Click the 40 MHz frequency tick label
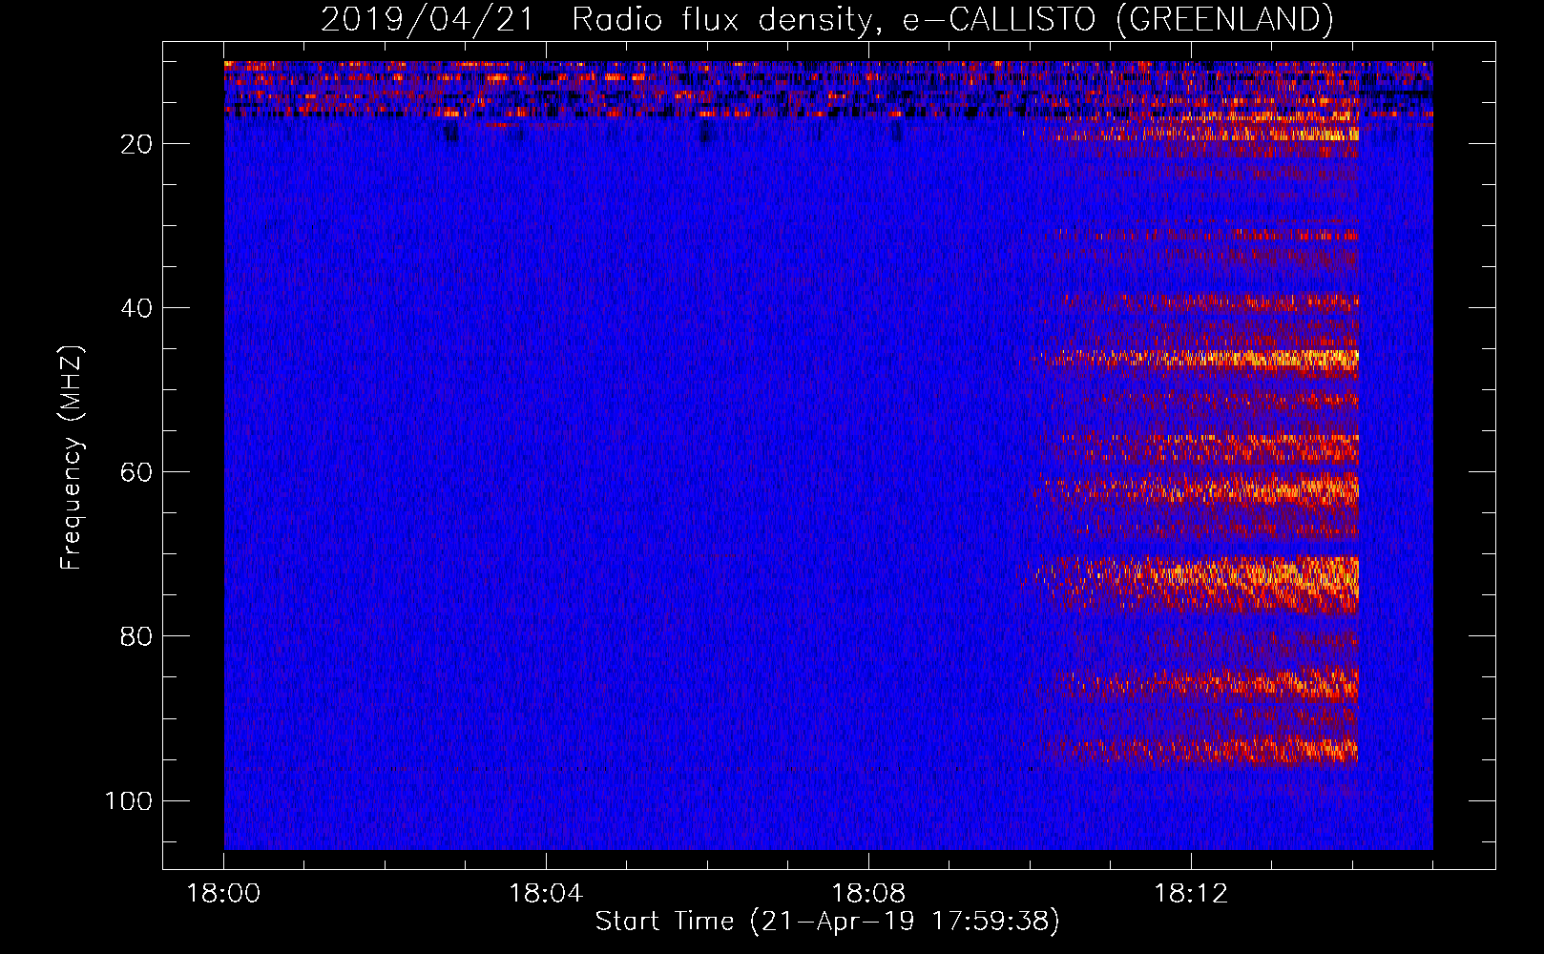Screen dimensions: 1544x954 (136, 308)
